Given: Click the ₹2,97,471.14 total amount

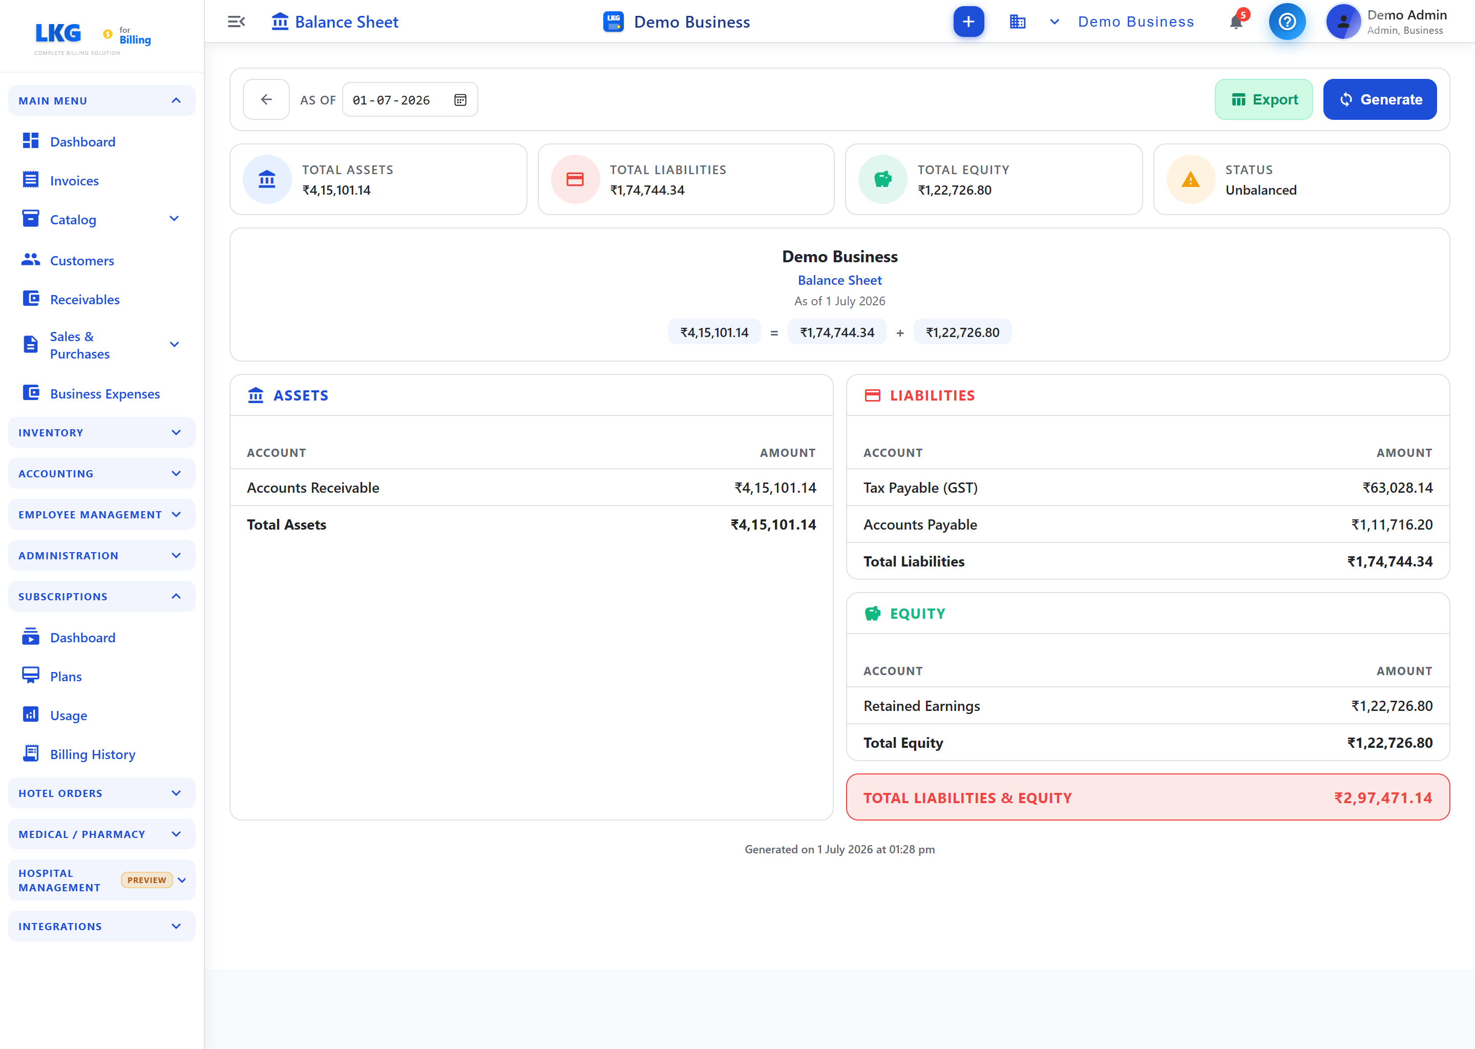Looking at the screenshot, I should click(1383, 799).
